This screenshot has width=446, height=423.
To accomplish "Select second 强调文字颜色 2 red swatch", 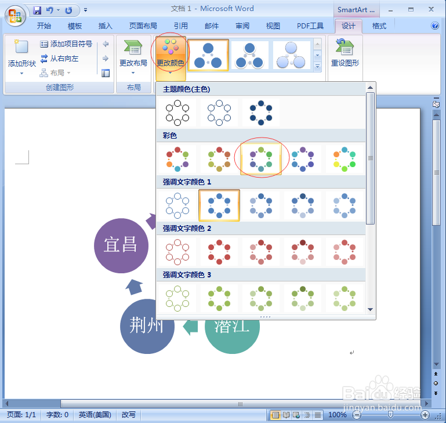I will click(x=219, y=252).
